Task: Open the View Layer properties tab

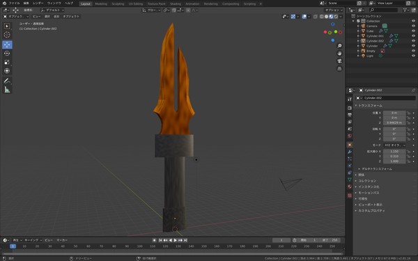Action: 350,122
